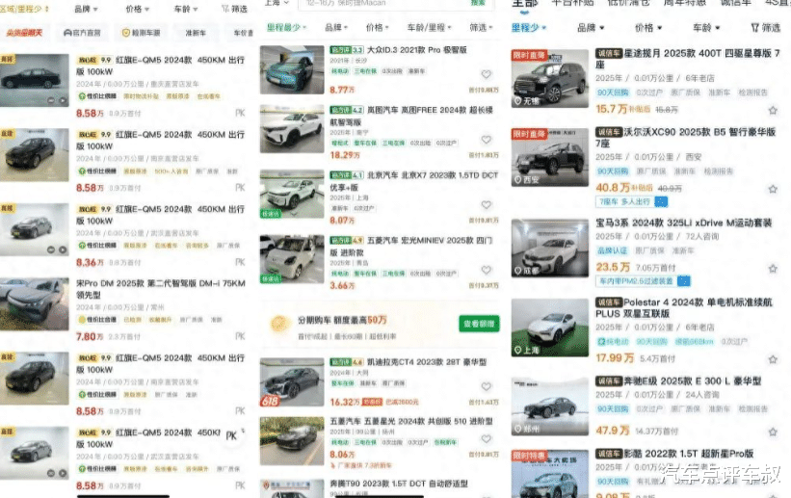Tap price 17.99万 on Polestar 4 listing

coord(615,357)
